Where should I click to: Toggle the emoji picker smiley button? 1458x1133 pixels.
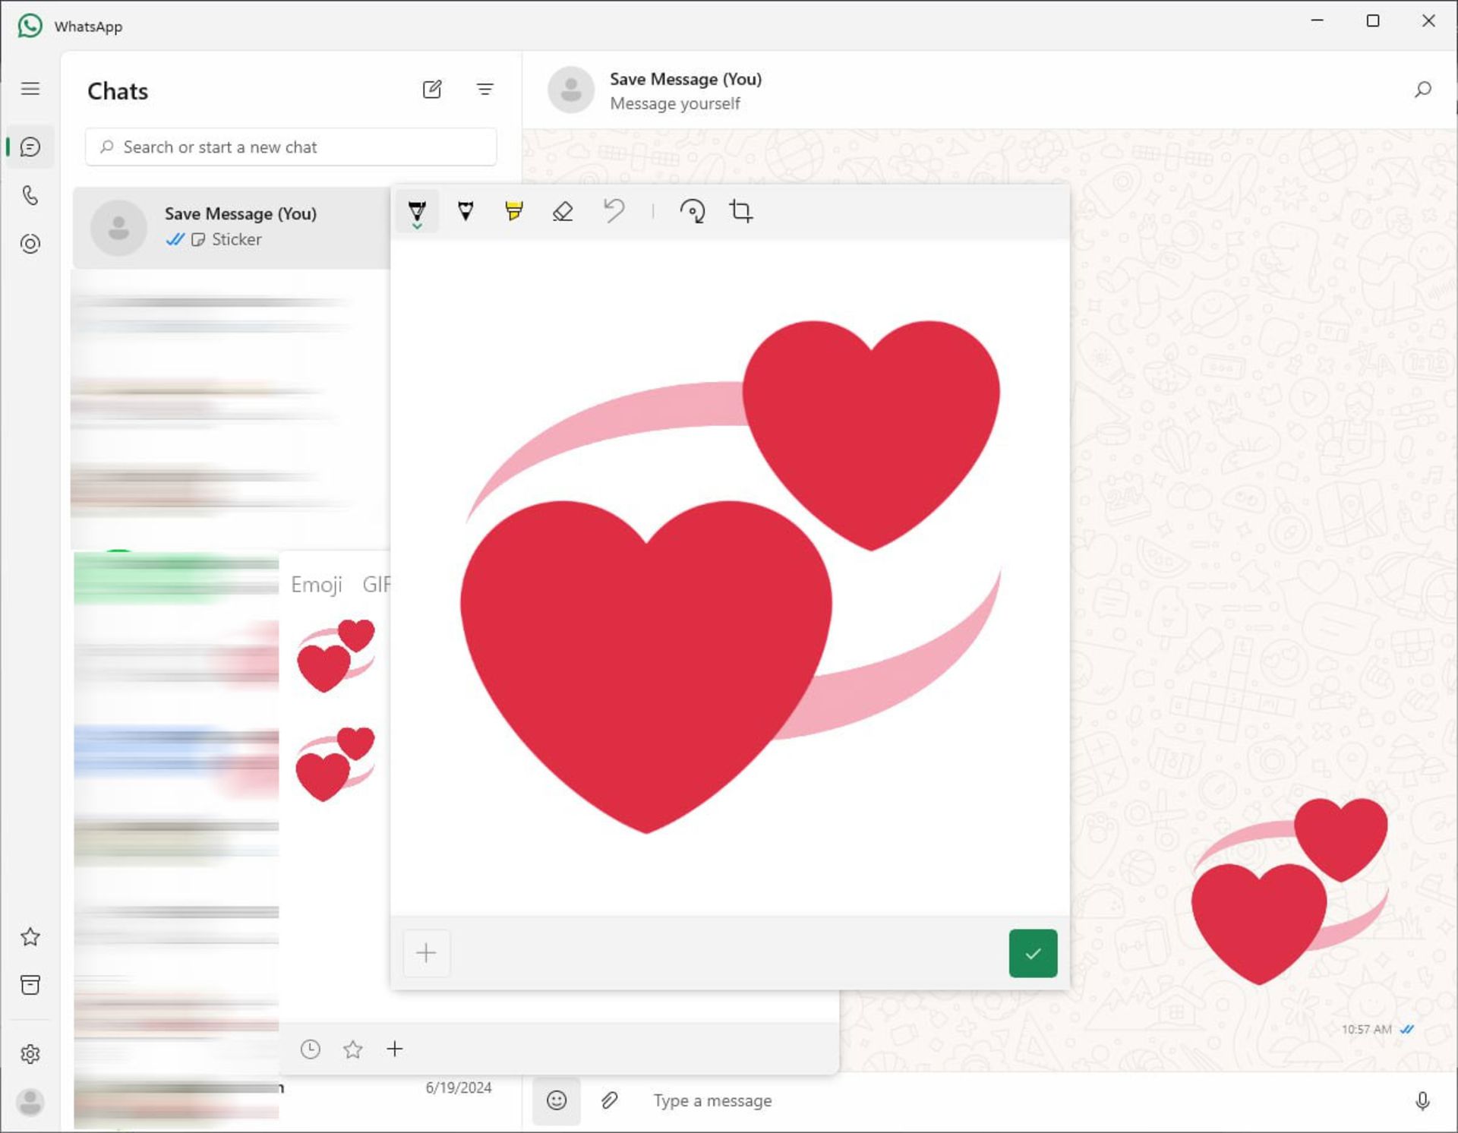click(557, 1100)
